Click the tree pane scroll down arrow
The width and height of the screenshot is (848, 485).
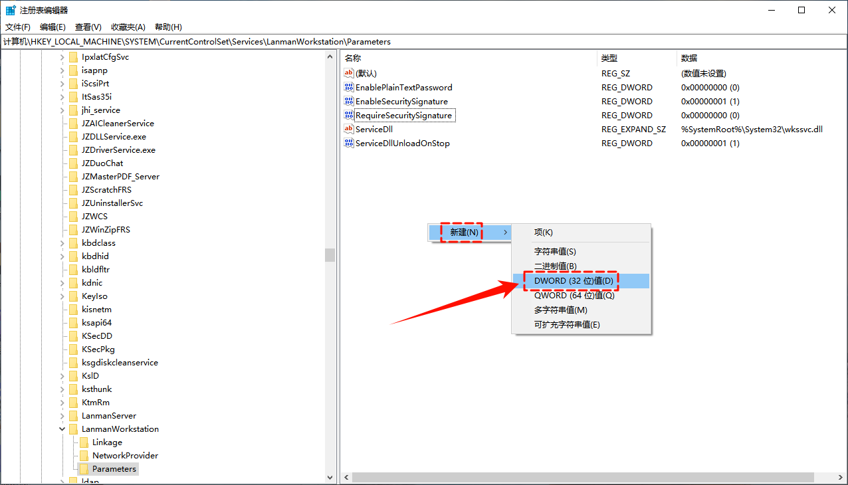pos(330,477)
